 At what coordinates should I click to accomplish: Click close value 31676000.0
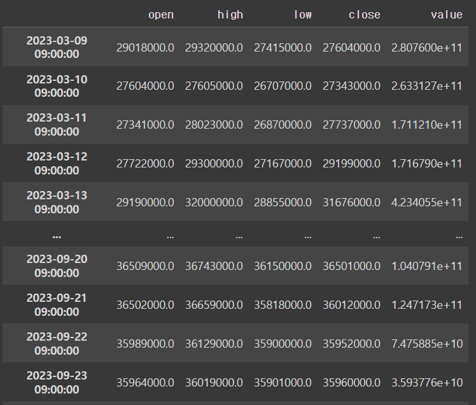pyautogui.click(x=351, y=202)
